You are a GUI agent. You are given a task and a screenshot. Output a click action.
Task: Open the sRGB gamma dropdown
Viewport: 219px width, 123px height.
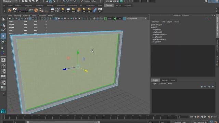coord(137,18)
